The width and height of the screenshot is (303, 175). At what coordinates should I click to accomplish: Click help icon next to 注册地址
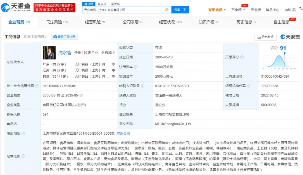click(23, 133)
